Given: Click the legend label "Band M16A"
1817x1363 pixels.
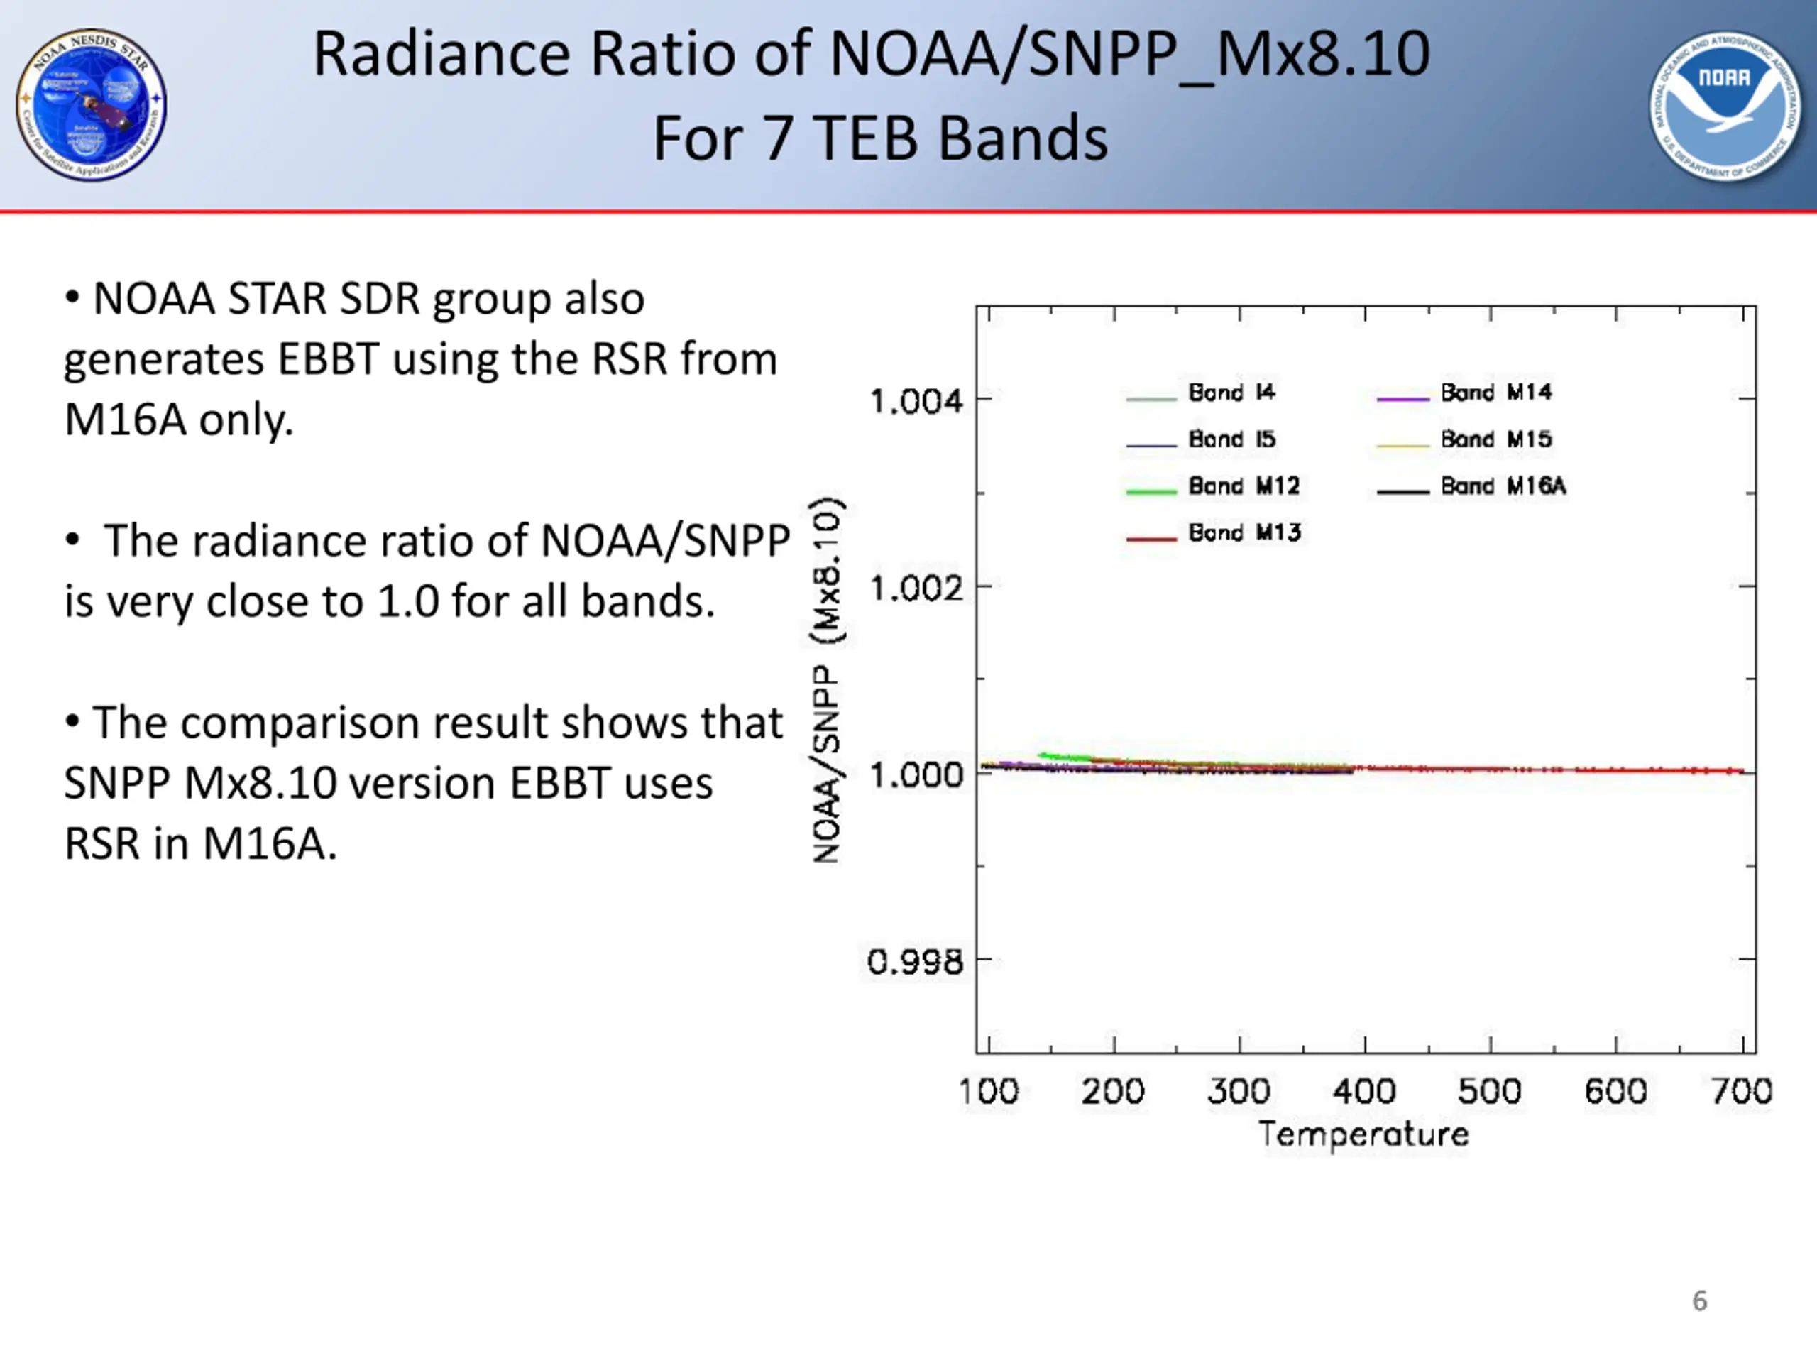Looking at the screenshot, I should [1503, 486].
